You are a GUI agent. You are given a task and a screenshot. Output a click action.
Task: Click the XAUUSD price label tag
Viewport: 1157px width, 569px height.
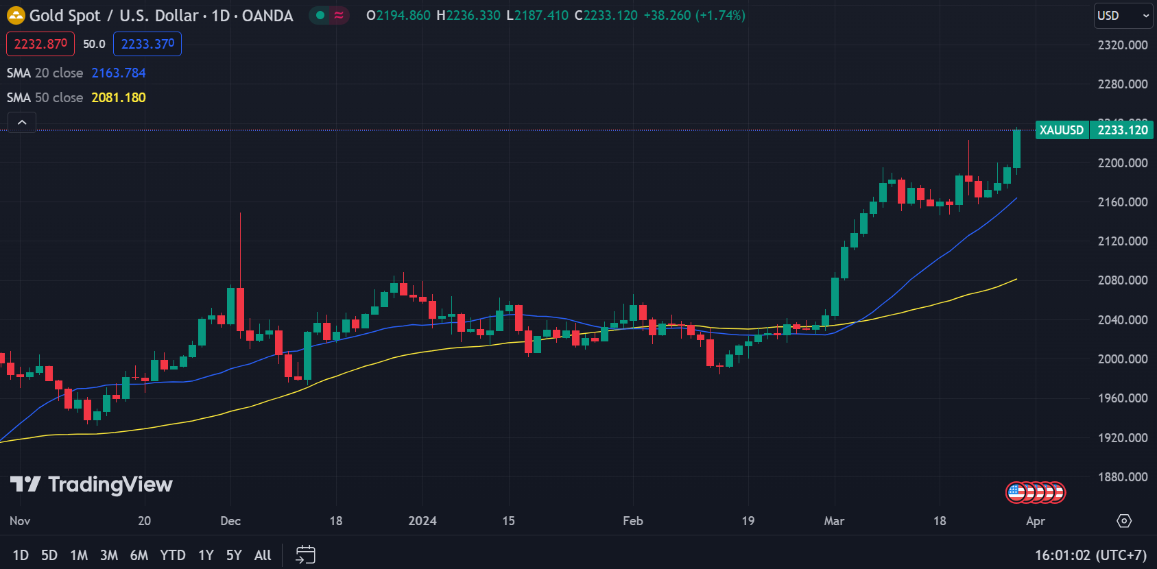click(x=1062, y=130)
